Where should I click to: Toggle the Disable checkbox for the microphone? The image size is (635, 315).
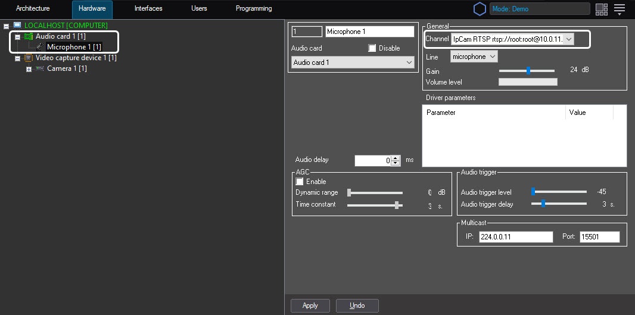tap(372, 48)
